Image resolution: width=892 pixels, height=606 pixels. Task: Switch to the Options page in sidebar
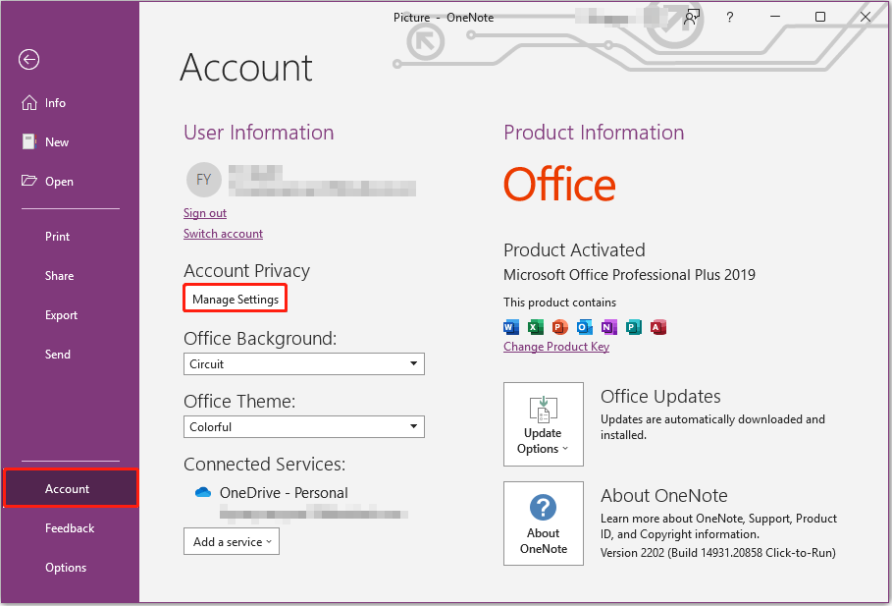[x=65, y=567]
